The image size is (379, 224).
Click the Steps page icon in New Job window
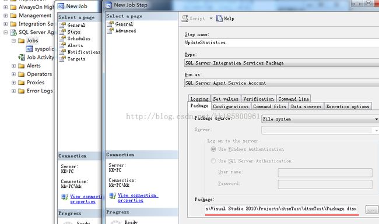(x=62, y=32)
